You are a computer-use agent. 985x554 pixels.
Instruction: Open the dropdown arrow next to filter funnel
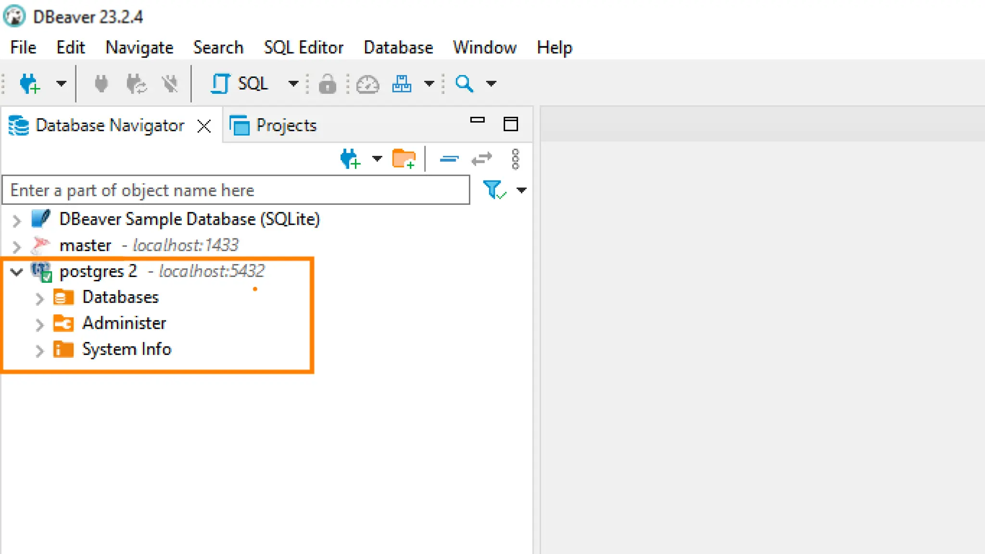coord(521,190)
